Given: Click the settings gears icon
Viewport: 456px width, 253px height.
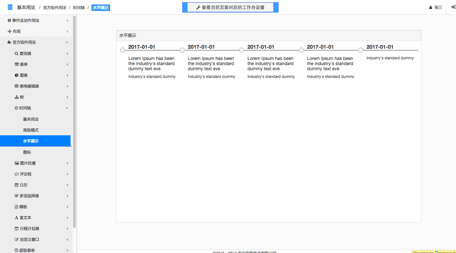Looking at the screenshot, I should tap(453, 7).
